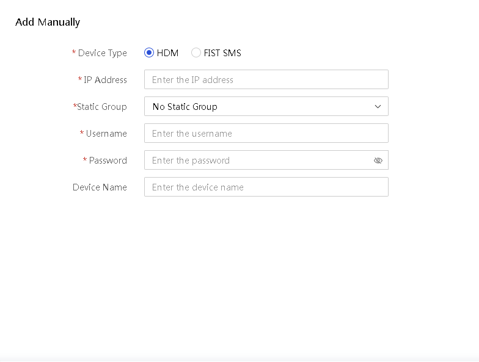This screenshot has width=479, height=362.
Task: Click the No Static Group selected value
Action: (185, 106)
